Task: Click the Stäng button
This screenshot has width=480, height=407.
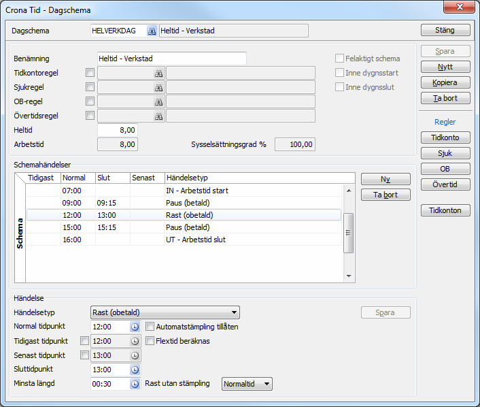Action: [x=445, y=30]
